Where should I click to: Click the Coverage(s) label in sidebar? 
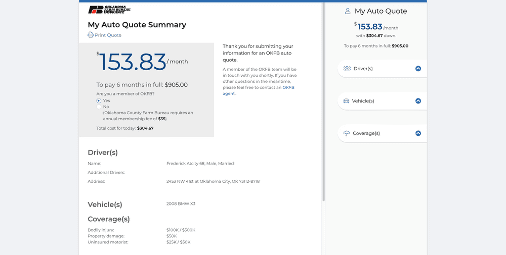(x=366, y=133)
